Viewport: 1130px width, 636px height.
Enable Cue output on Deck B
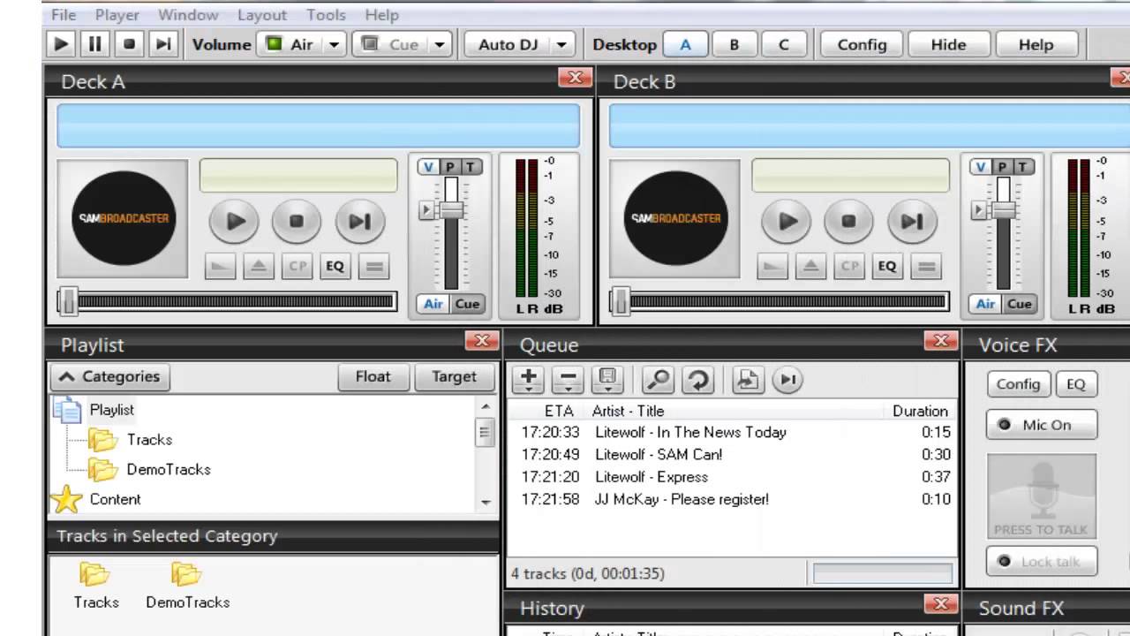point(1020,304)
